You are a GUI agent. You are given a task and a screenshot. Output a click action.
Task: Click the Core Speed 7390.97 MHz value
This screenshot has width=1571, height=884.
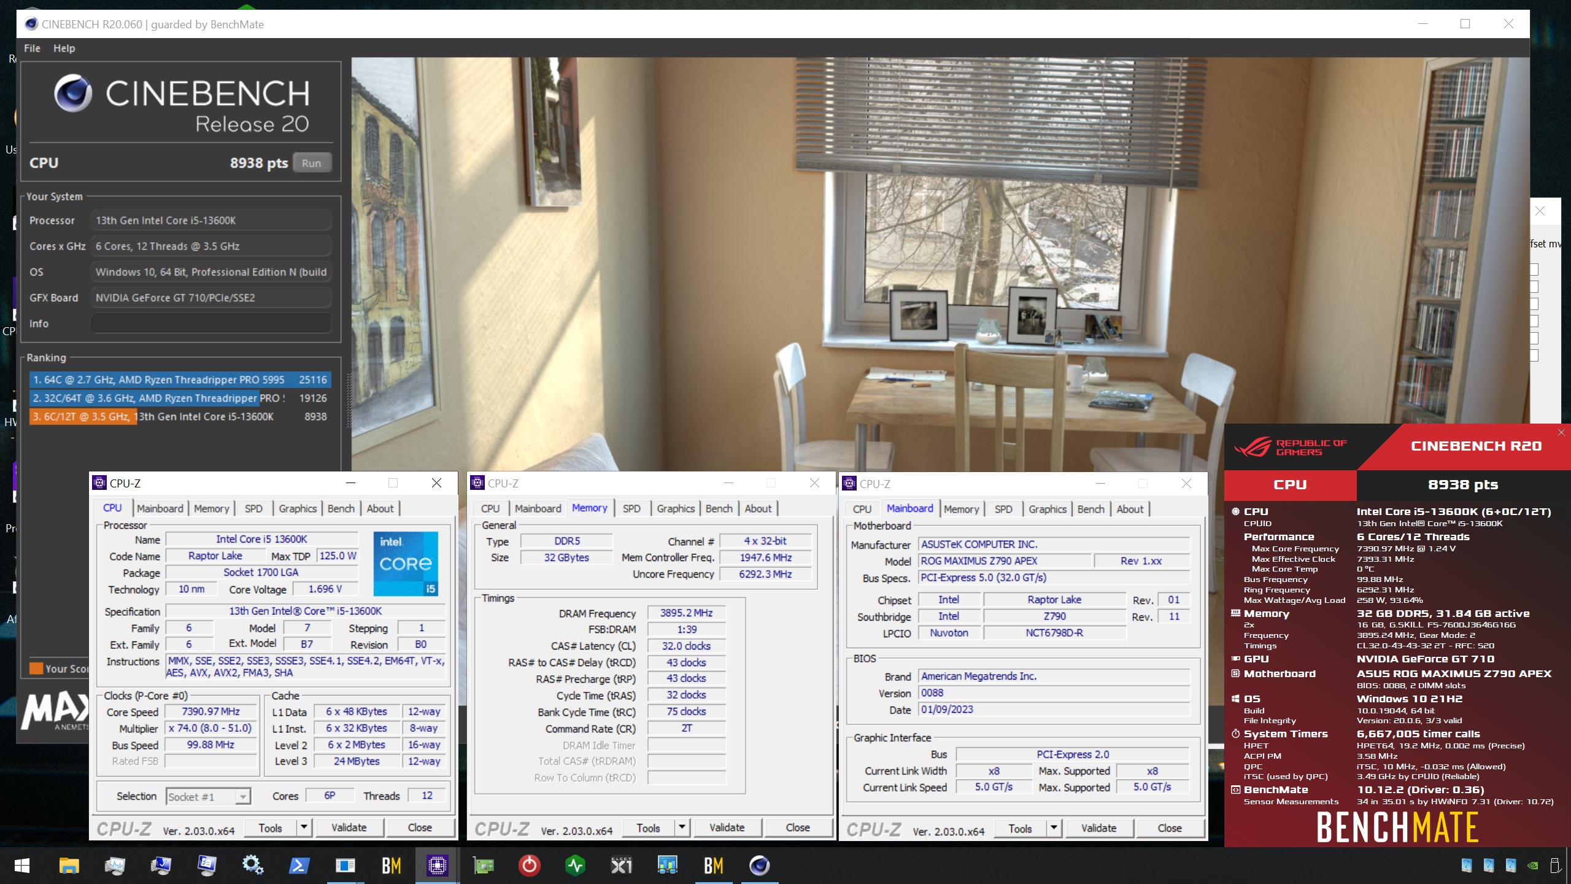211,712
